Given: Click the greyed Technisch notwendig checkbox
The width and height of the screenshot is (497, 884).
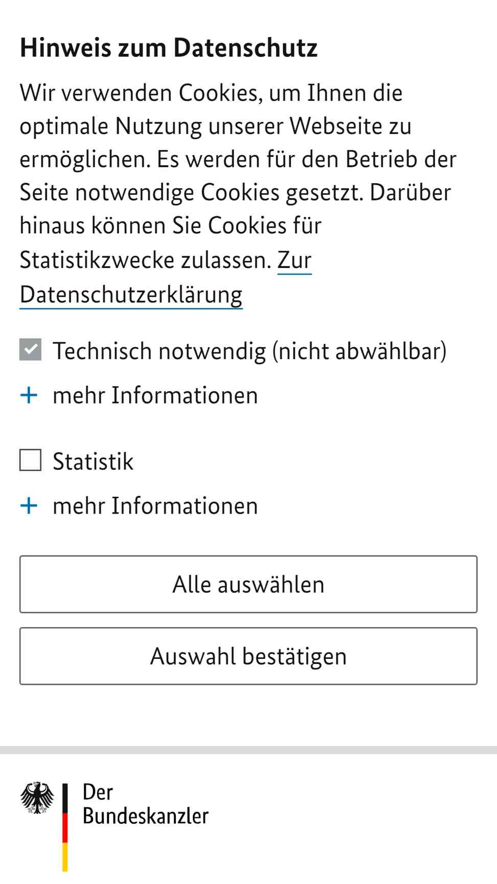Looking at the screenshot, I should coord(31,349).
